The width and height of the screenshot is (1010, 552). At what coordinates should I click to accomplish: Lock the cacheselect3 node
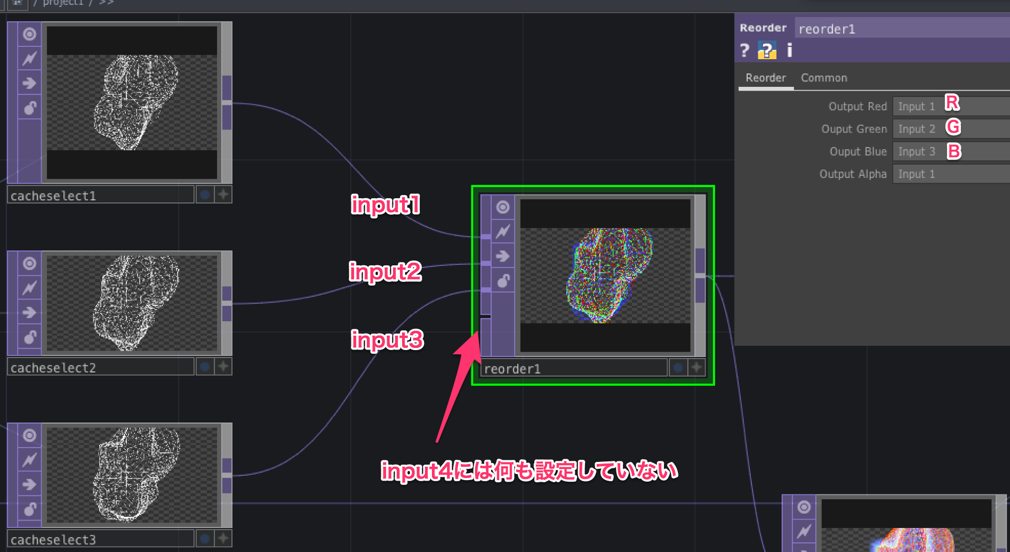30,509
